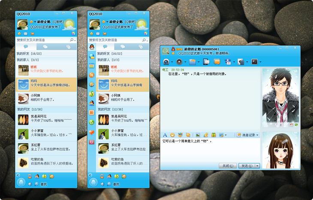Open the 拍 Paipai icon in the middle window sidebar
This screenshot has height=200, width=313.
(92, 75)
